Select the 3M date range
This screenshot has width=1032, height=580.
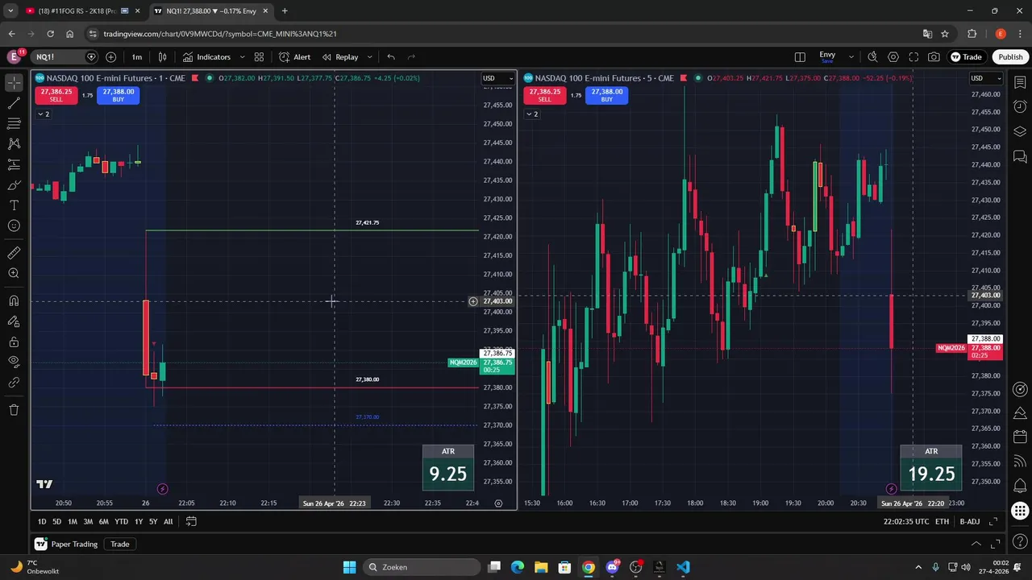tap(88, 522)
